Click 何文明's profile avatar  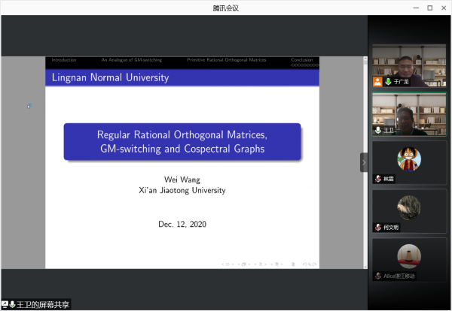[x=409, y=207]
